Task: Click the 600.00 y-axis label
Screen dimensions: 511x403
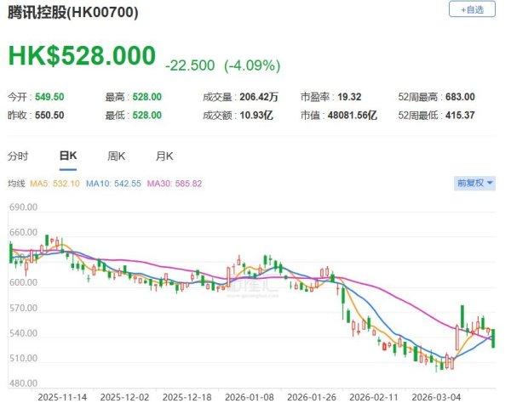Action: [x=23, y=282]
